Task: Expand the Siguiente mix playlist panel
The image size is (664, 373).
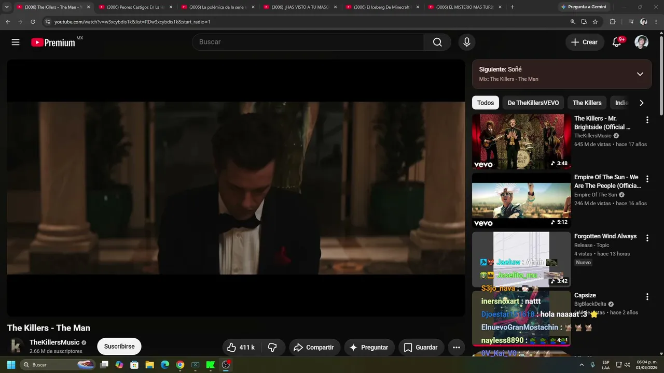Action: [x=640, y=74]
